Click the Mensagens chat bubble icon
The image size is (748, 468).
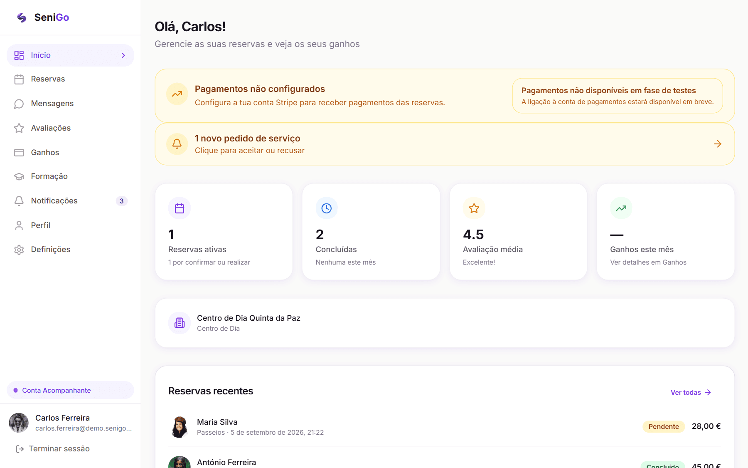[19, 104]
